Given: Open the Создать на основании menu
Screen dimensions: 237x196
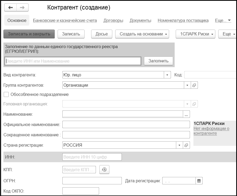Looking at the screenshot, I should [x=142, y=34].
